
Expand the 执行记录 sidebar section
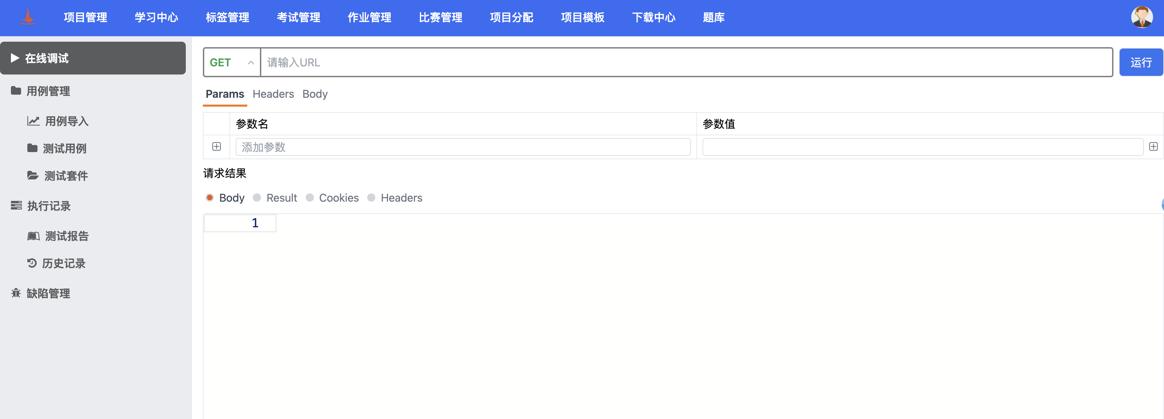[x=16, y=206]
